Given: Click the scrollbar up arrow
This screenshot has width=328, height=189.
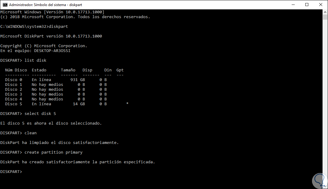Looking at the screenshot, I should point(325,12).
